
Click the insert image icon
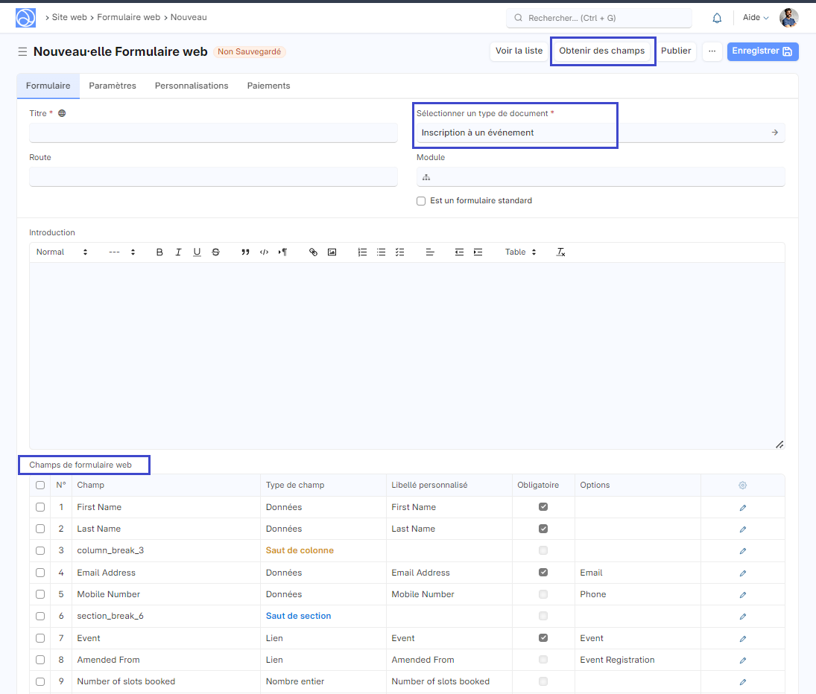click(332, 252)
